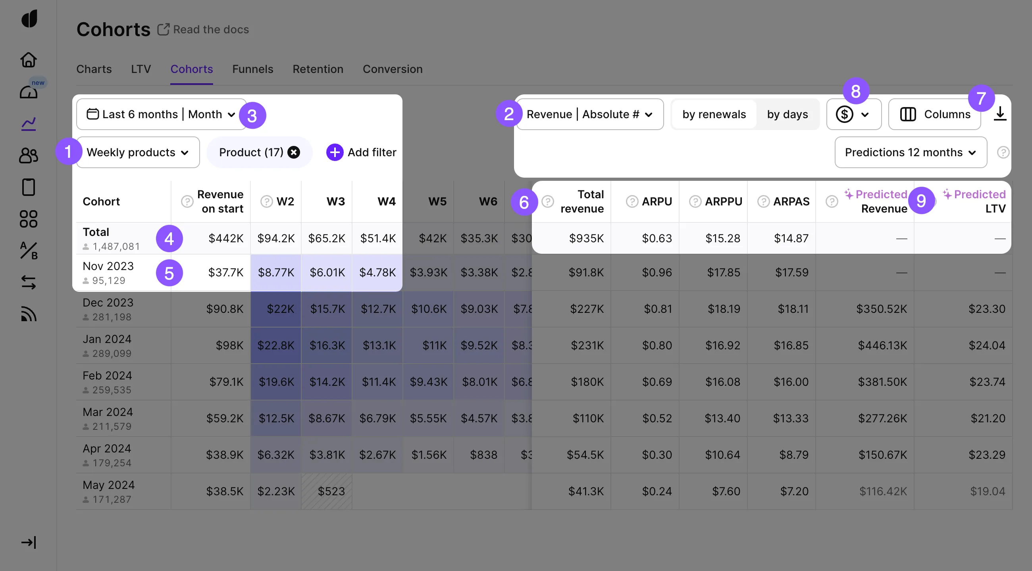Open the users/profiles sidebar icon
Viewport: 1032px width, 571px height.
point(29,155)
